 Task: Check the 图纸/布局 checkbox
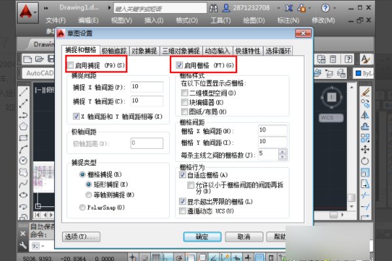click(x=184, y=112)
